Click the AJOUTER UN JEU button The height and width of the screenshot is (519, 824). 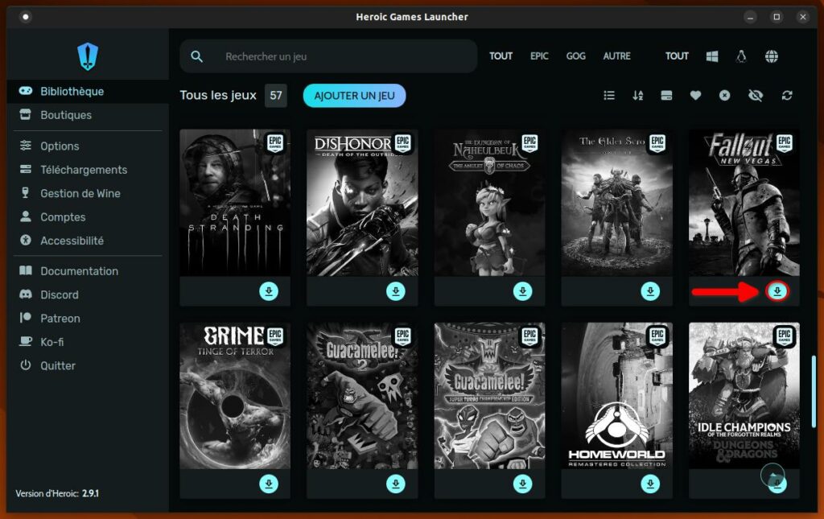pyautogui.click(x=354, y=96)
